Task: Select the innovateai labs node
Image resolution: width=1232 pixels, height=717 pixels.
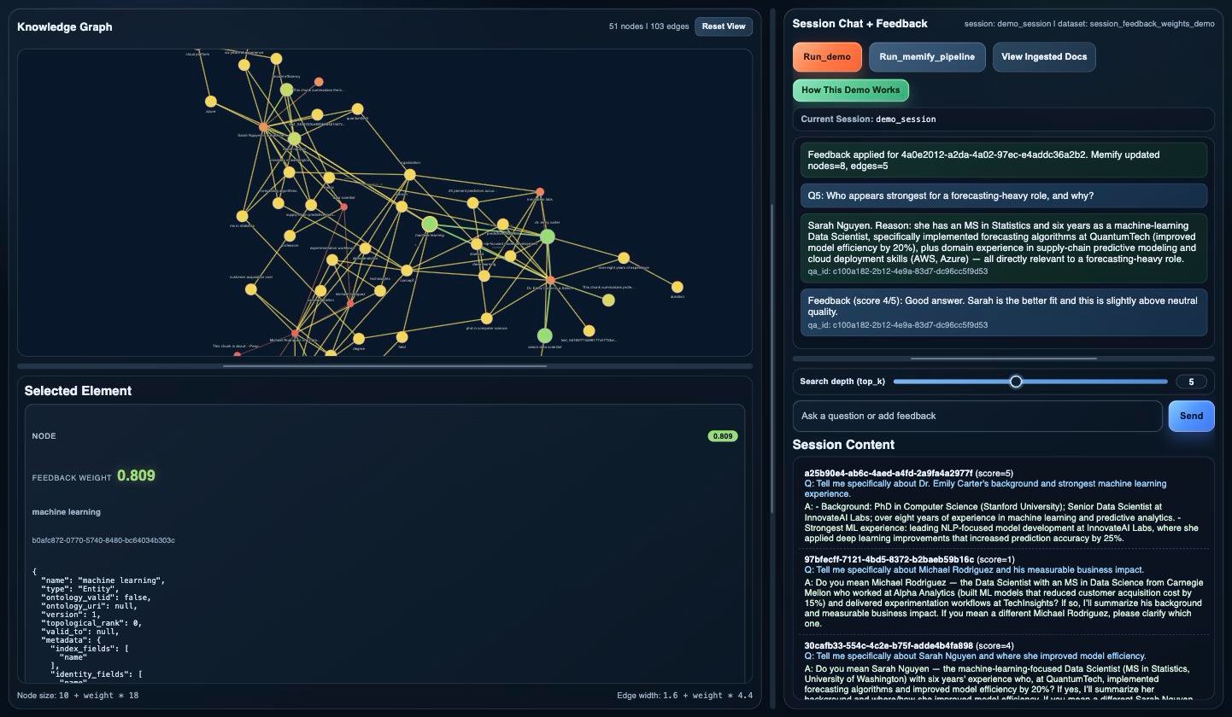Action: (x=540, y=192)
